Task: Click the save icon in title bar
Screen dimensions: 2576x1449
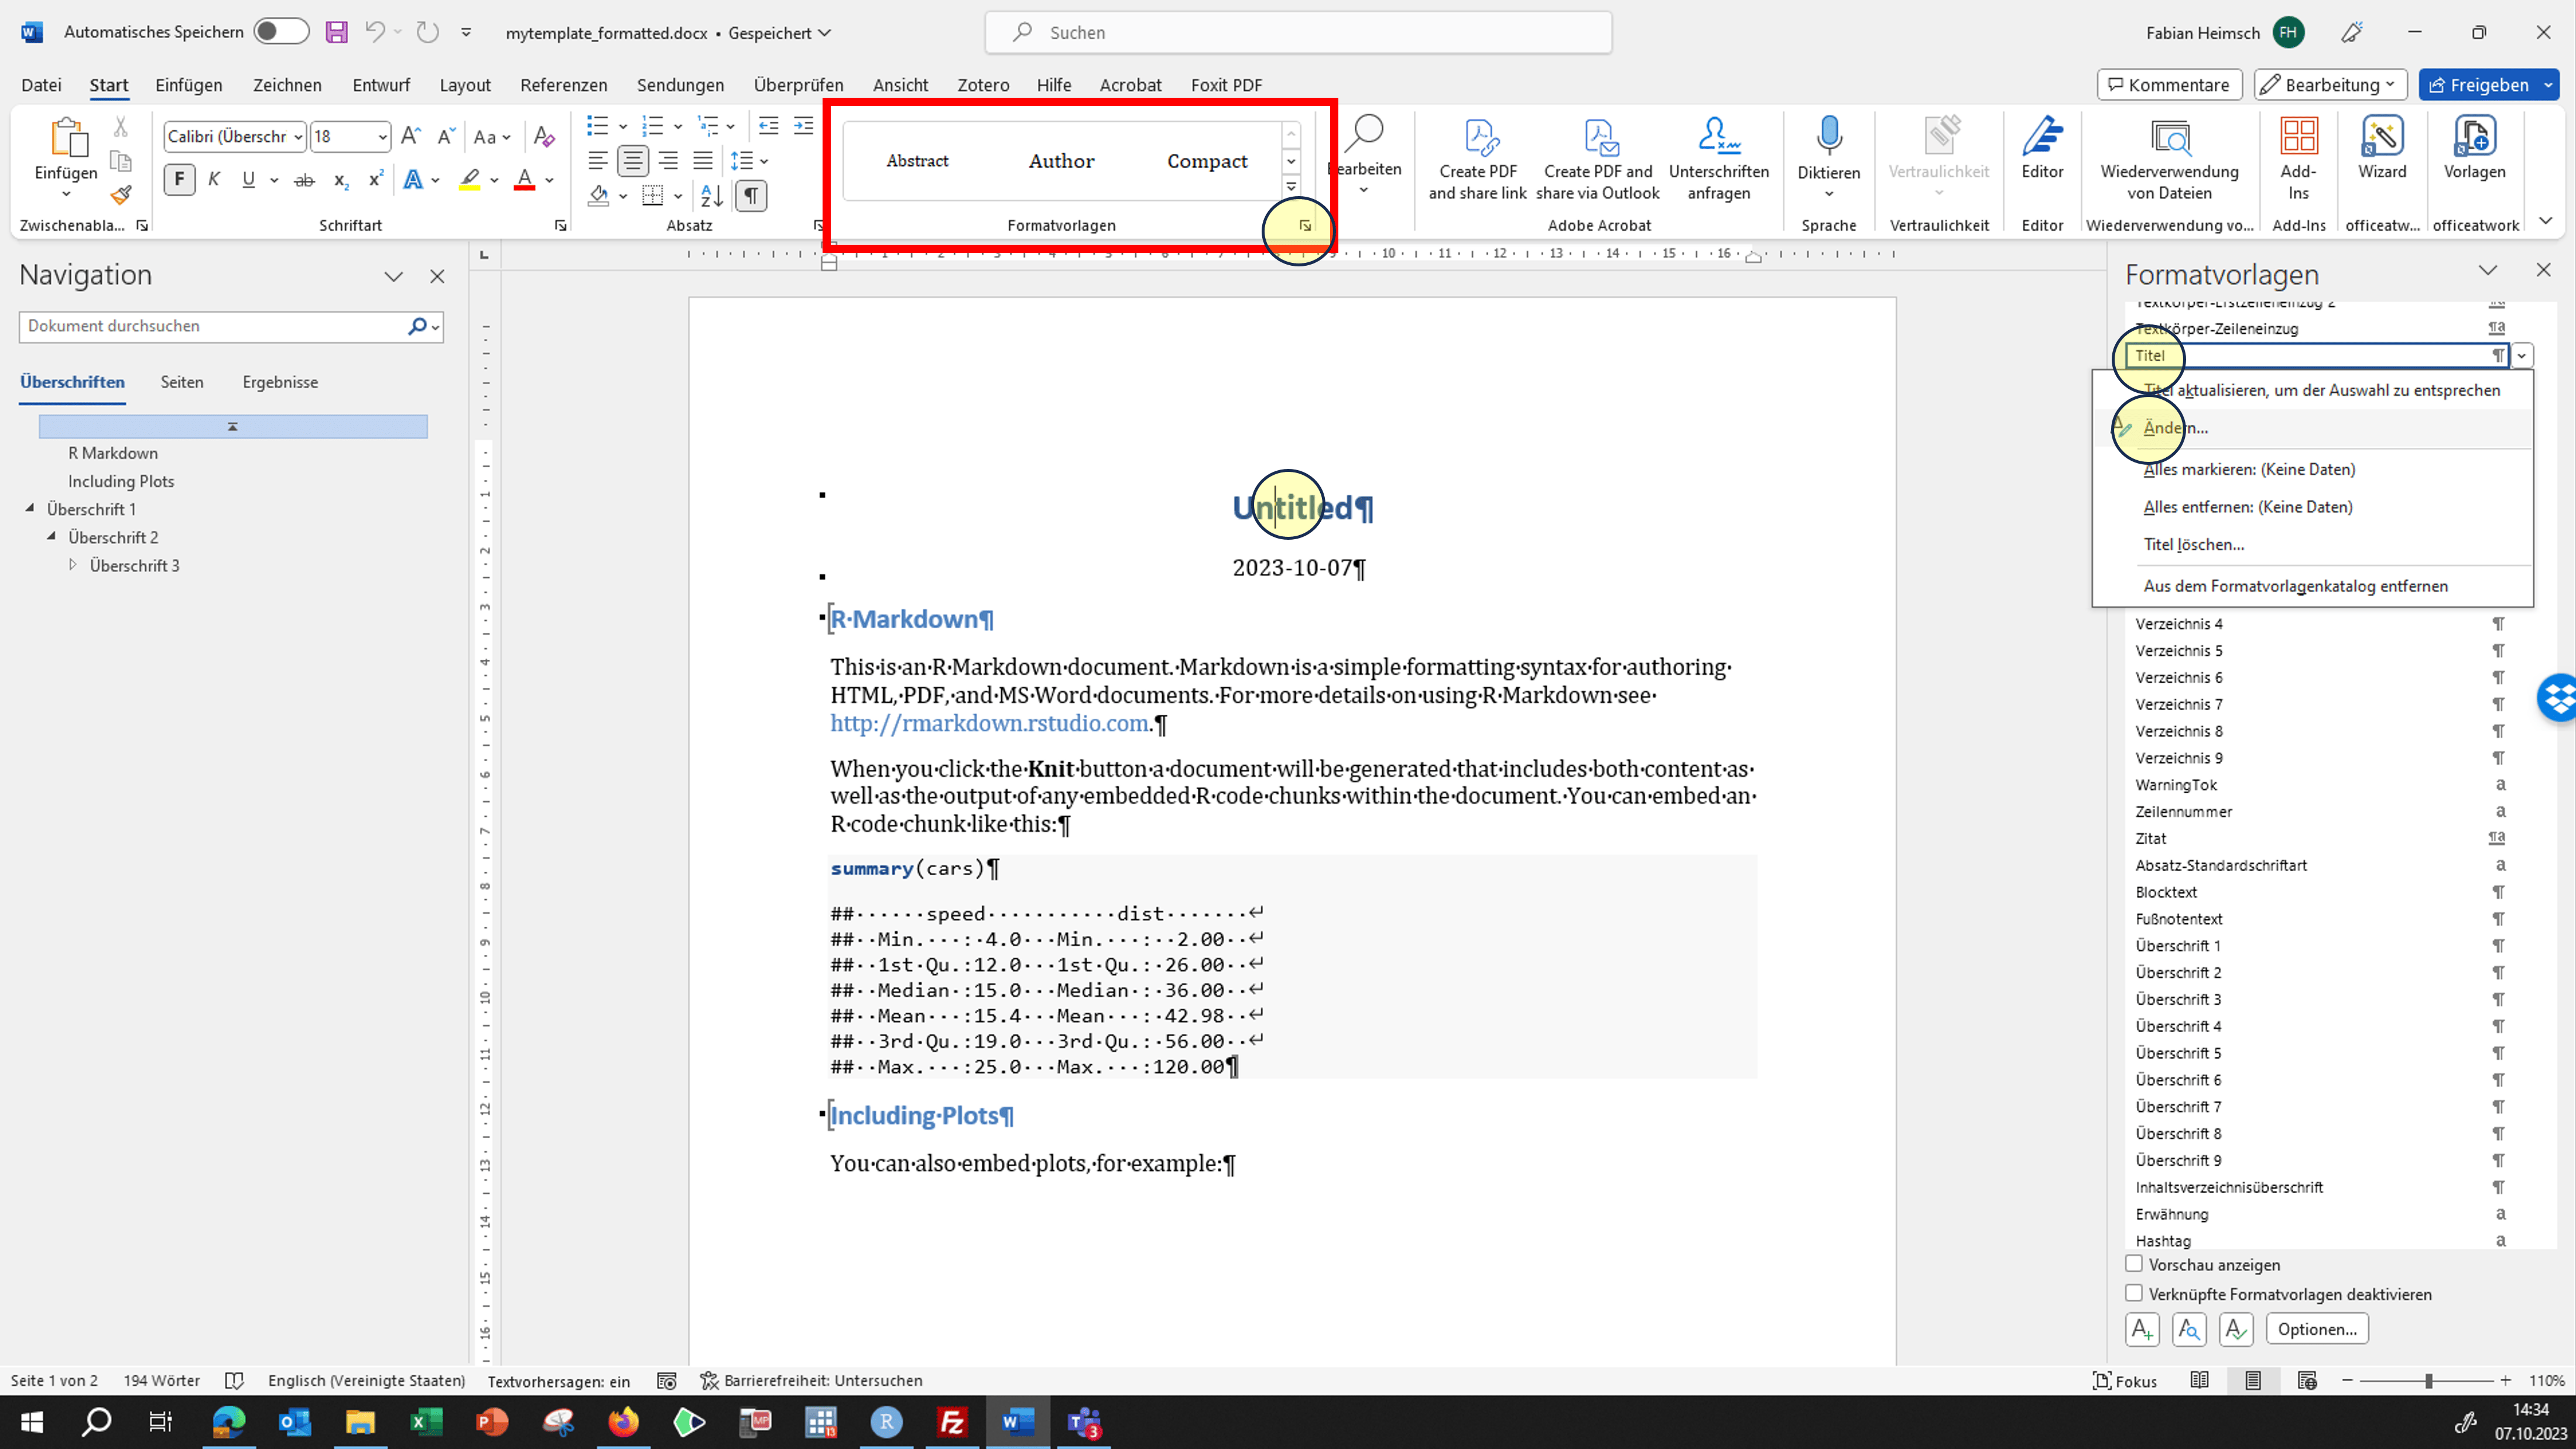Action: click(336, 32)
